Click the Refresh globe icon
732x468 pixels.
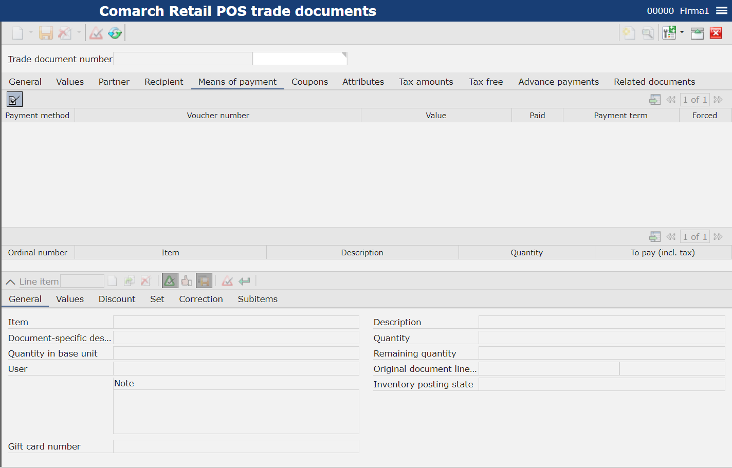[115, 33]
